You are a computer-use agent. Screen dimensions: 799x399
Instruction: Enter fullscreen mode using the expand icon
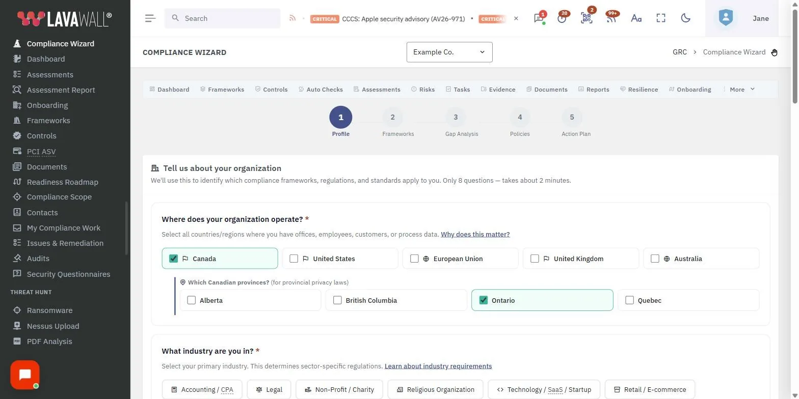click(x=661, y=18)
